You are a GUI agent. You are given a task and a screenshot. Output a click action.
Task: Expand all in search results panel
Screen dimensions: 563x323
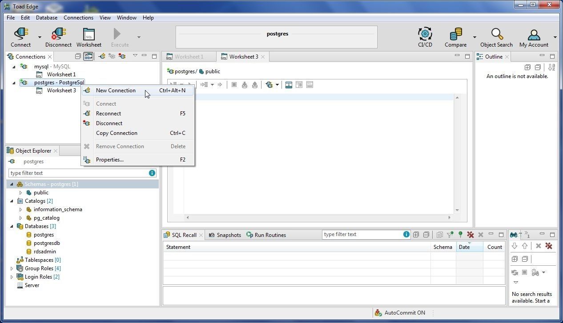515,259
